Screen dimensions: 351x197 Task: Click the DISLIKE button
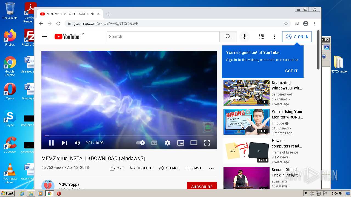tap(141, 168)
